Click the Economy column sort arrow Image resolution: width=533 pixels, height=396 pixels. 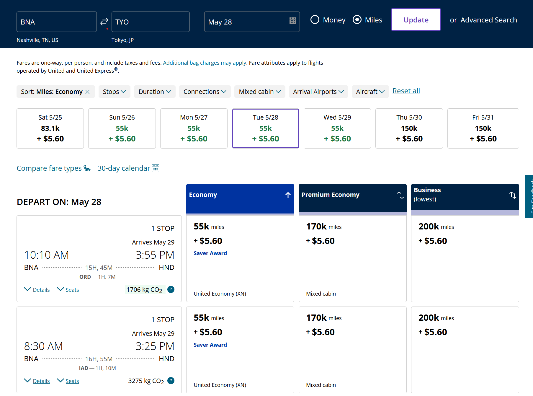tap(288, 195)
